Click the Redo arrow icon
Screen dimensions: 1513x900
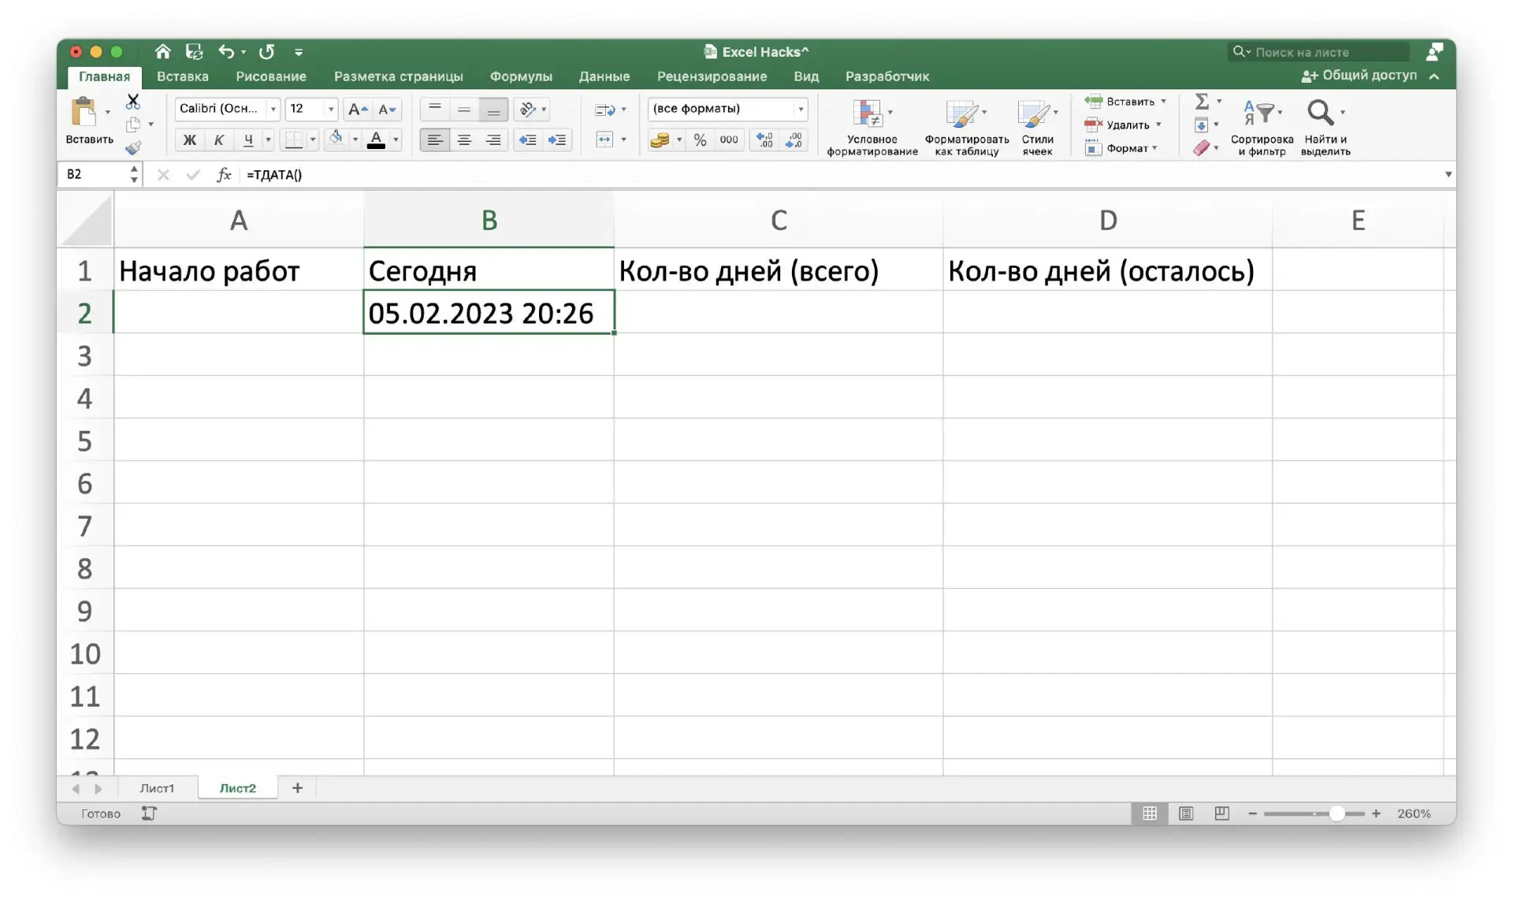(x=266, y=52)
